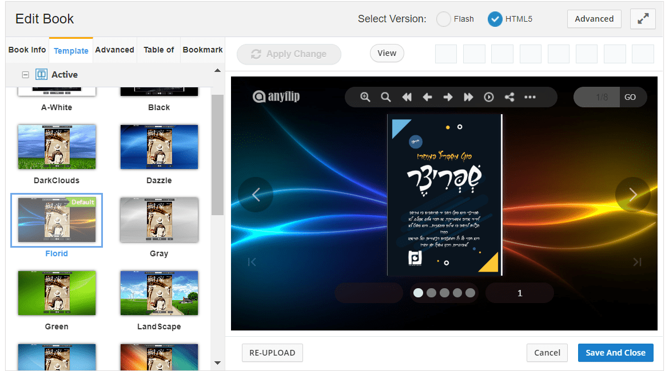Click the DarkClouds template label
This screenshot has width=665, height=371.
tap(57, 180)
